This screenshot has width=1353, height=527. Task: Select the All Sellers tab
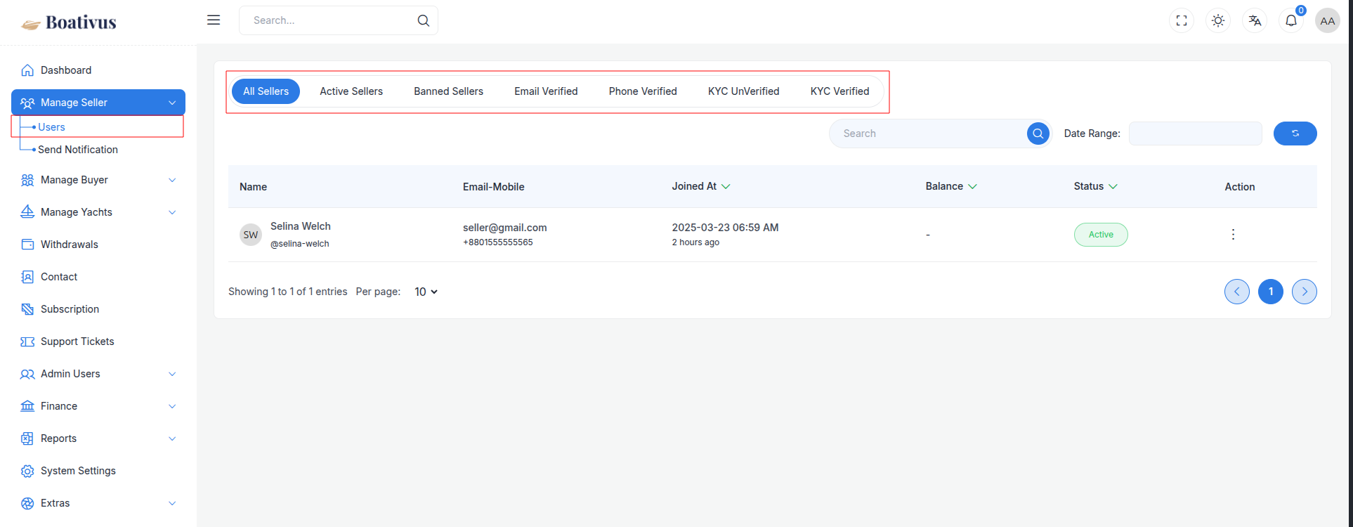[266, 91]
